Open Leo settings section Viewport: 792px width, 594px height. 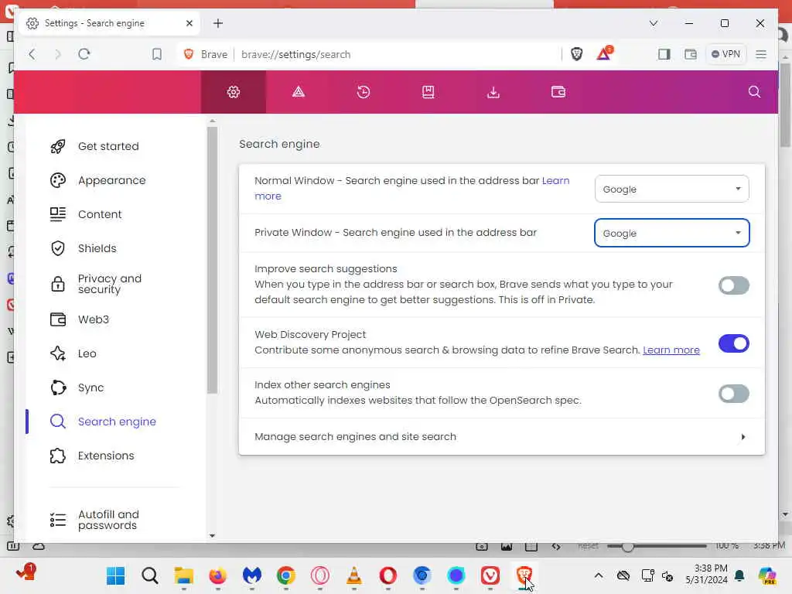tap(87, 353)
